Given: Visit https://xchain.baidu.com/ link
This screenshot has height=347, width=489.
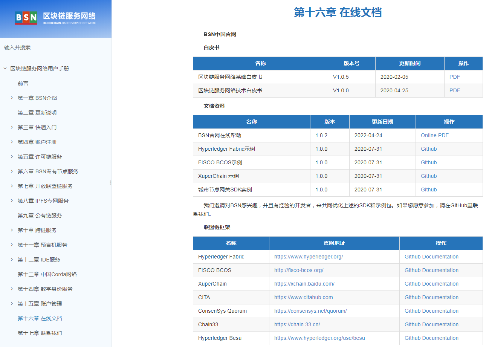Looking at the screenshot, I should 304,284.
